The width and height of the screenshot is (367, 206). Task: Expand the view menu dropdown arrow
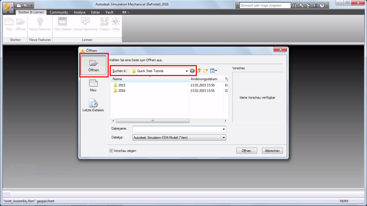tap(216, 71)
